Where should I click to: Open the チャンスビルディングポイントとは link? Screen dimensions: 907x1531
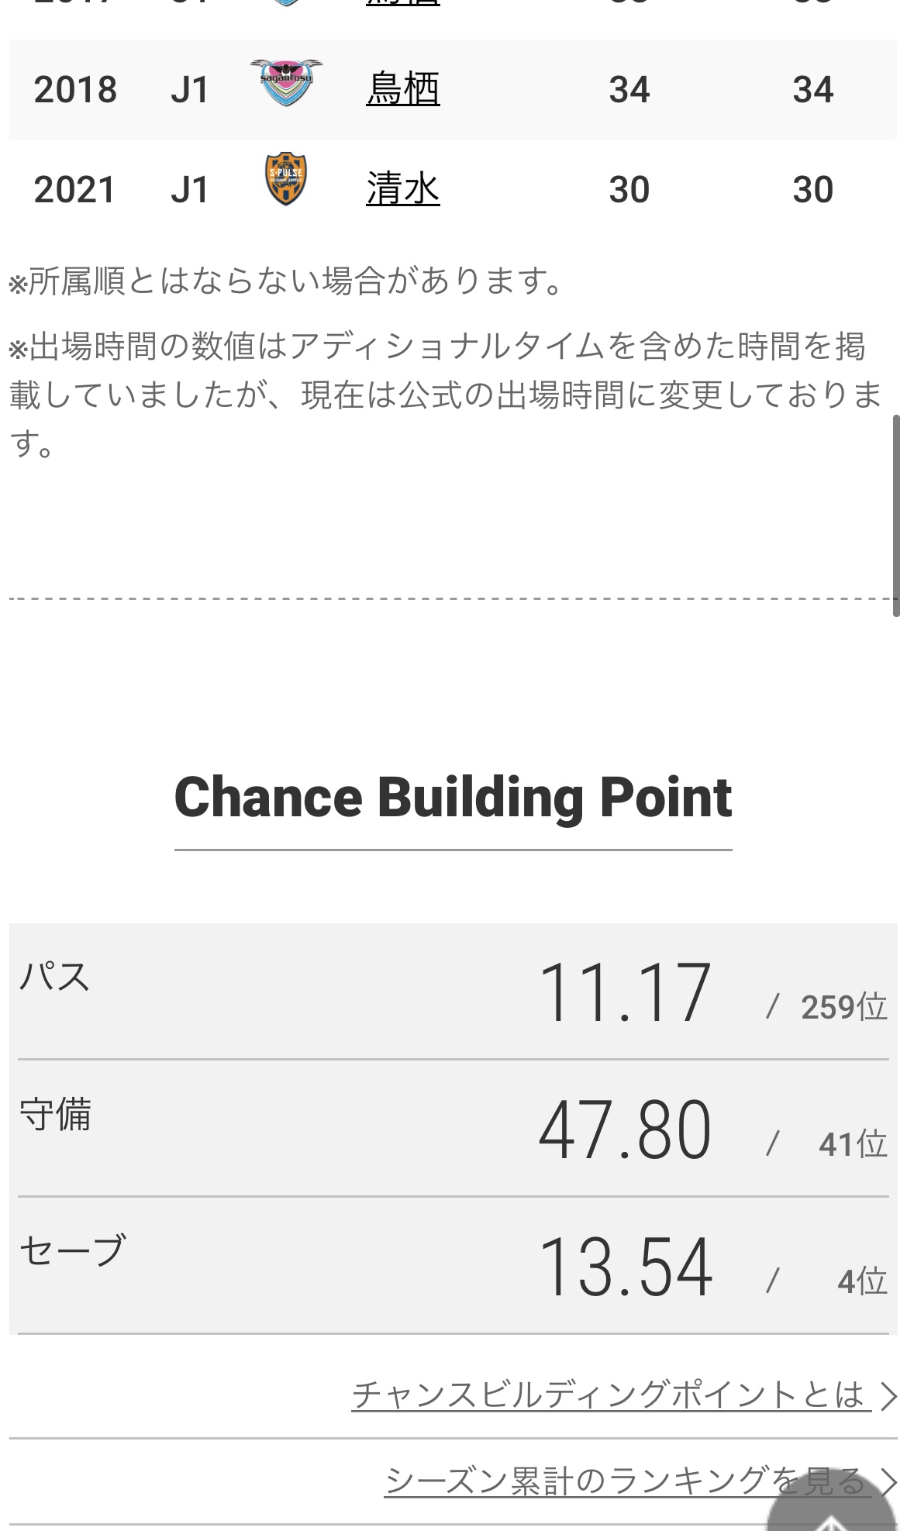pyautogui.click(x=609, y=1395)
